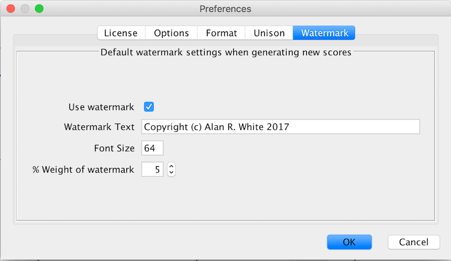
Task: Click the Default watermark settings group title
Action: (225, 52)
